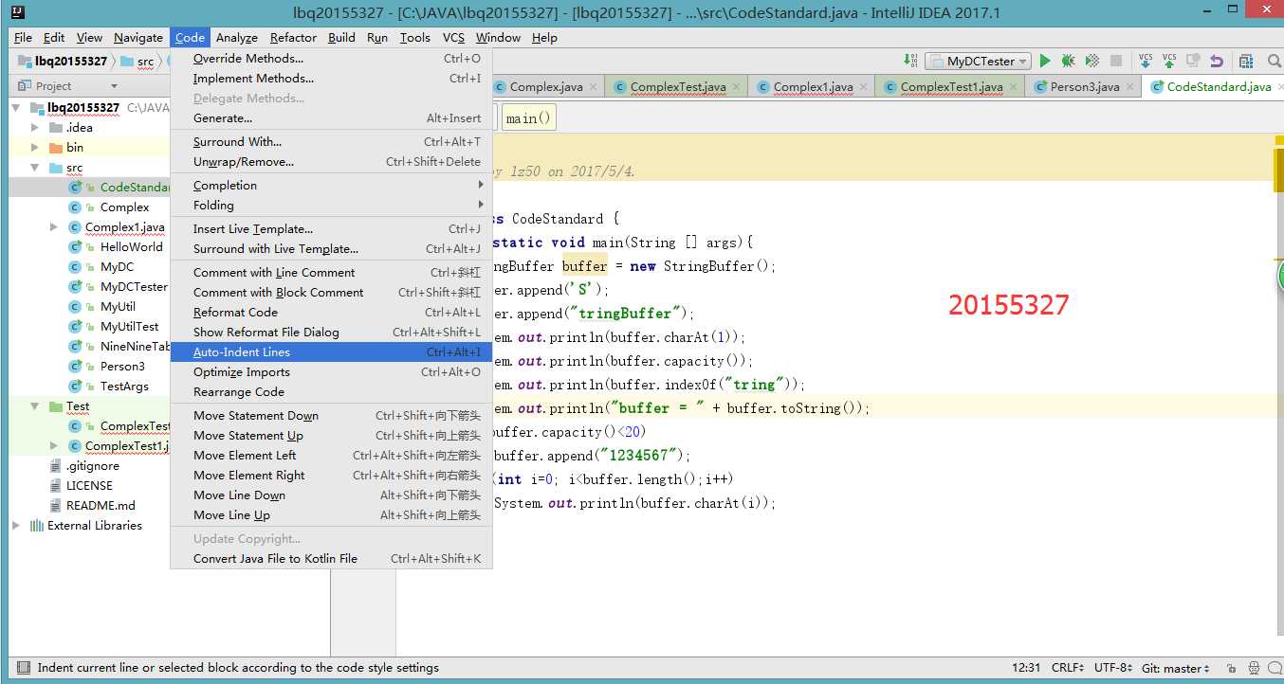Choose Generate... from the menu
Viewport: 1284px width, 684px height.
pos(331,118)
